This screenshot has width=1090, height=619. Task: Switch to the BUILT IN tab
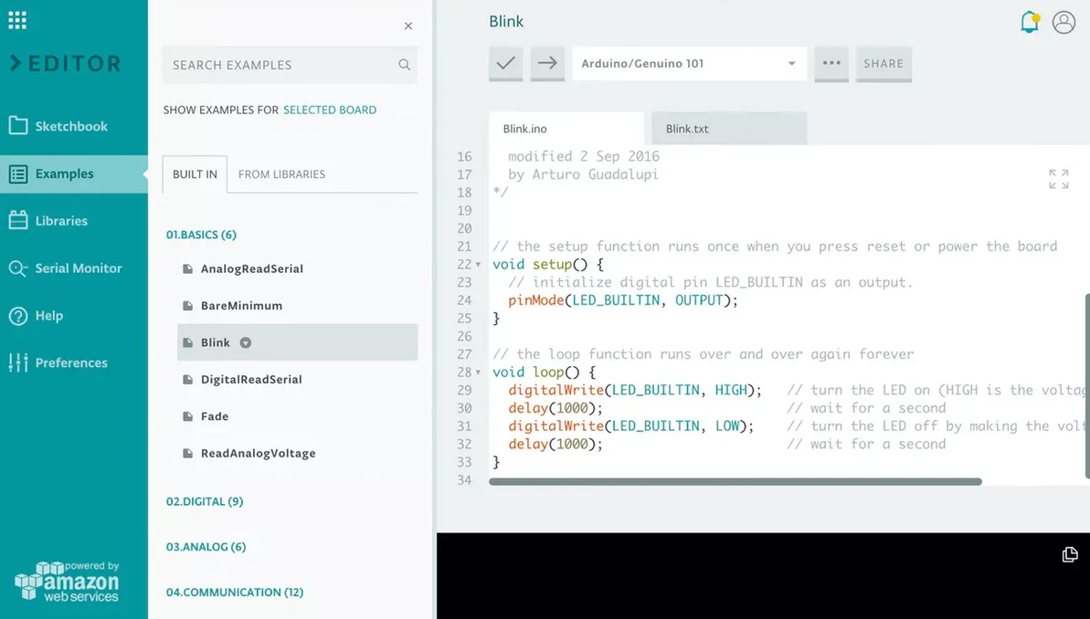pos(195,173)
